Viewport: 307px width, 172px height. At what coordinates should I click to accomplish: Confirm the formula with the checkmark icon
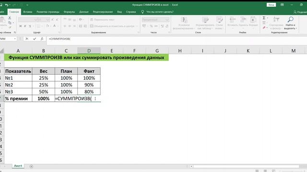(x=35, y=39)
